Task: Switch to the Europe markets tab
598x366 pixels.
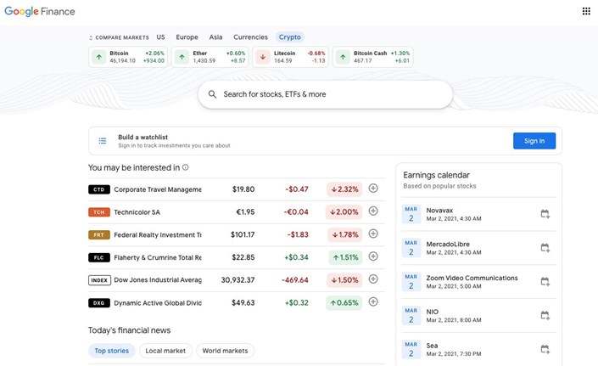Action: pos(187,37)
